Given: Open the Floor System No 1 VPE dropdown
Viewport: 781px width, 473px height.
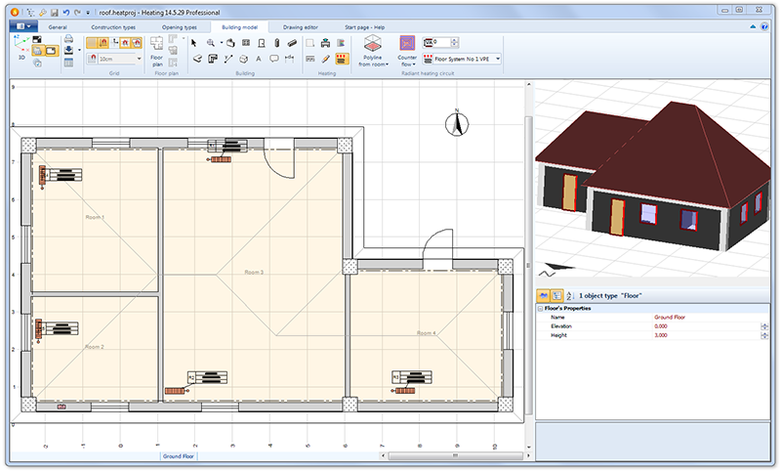Looking at the screenshot, I should [x=498, y=59].
